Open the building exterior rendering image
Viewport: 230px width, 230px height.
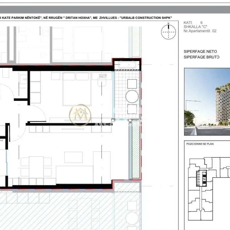(x=207, y=102)
